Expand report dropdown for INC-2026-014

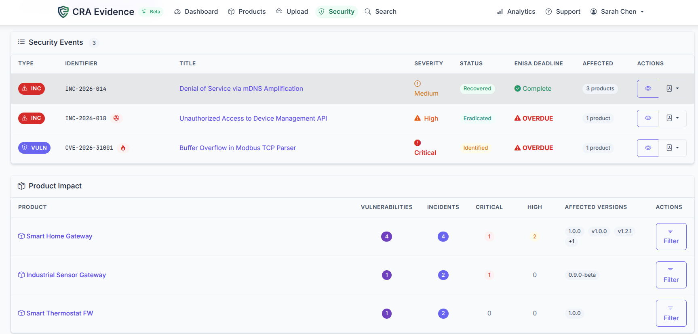673,89
